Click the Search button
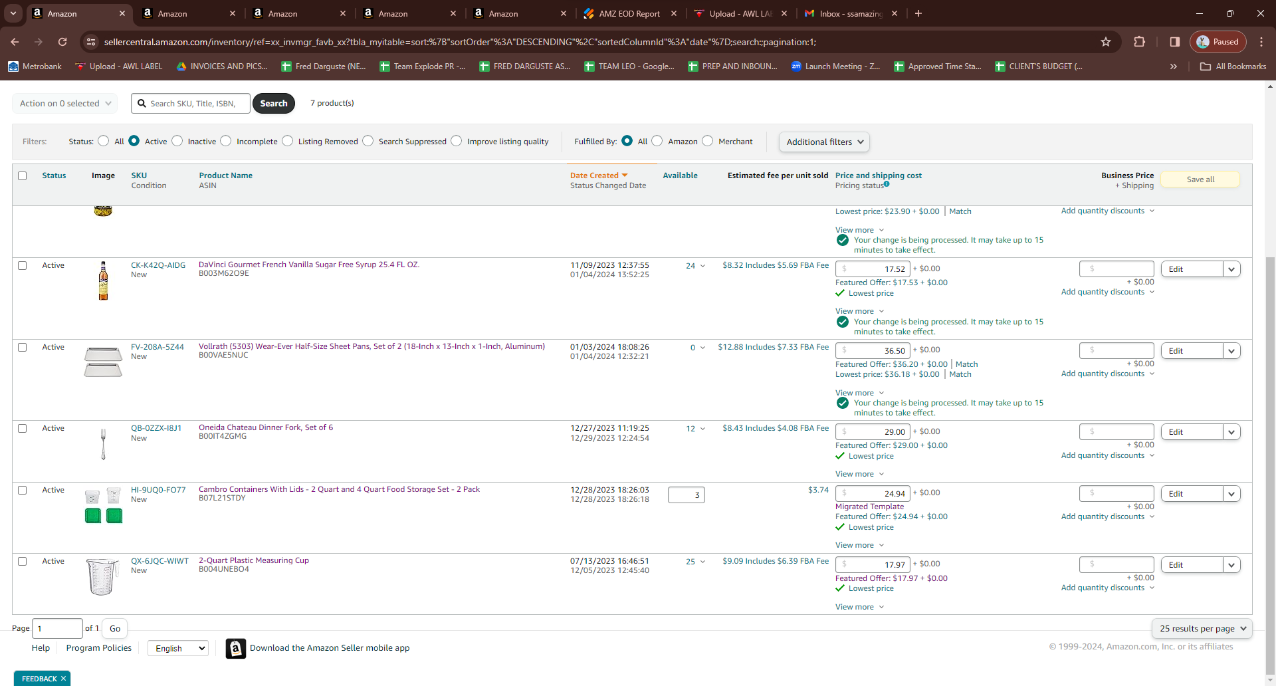 274,103
